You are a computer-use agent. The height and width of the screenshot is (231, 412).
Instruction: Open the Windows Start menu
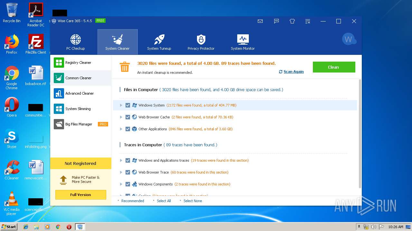(9, 227)
